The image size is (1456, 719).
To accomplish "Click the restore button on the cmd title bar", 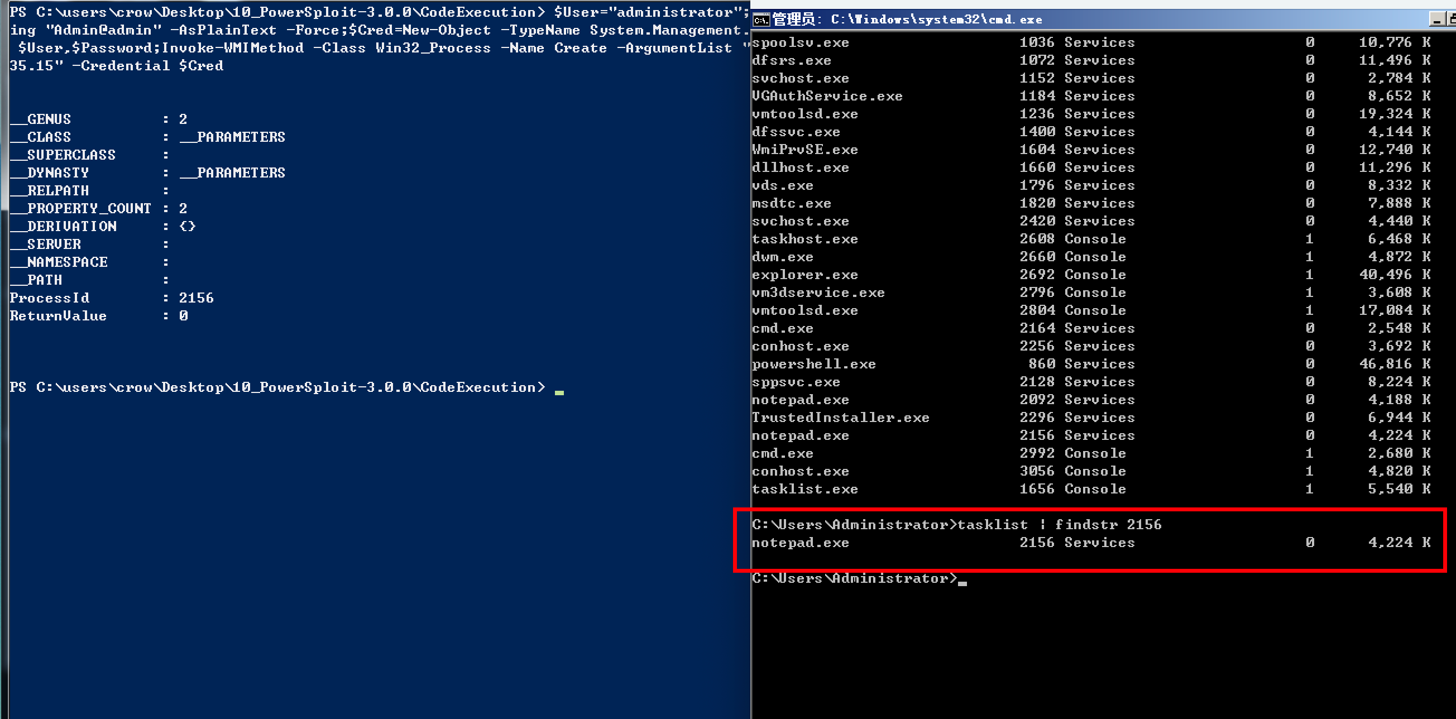I will click(1452, 20).
